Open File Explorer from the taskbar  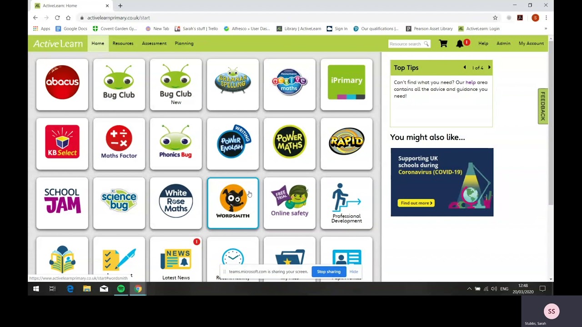click(x=87, y=289)
